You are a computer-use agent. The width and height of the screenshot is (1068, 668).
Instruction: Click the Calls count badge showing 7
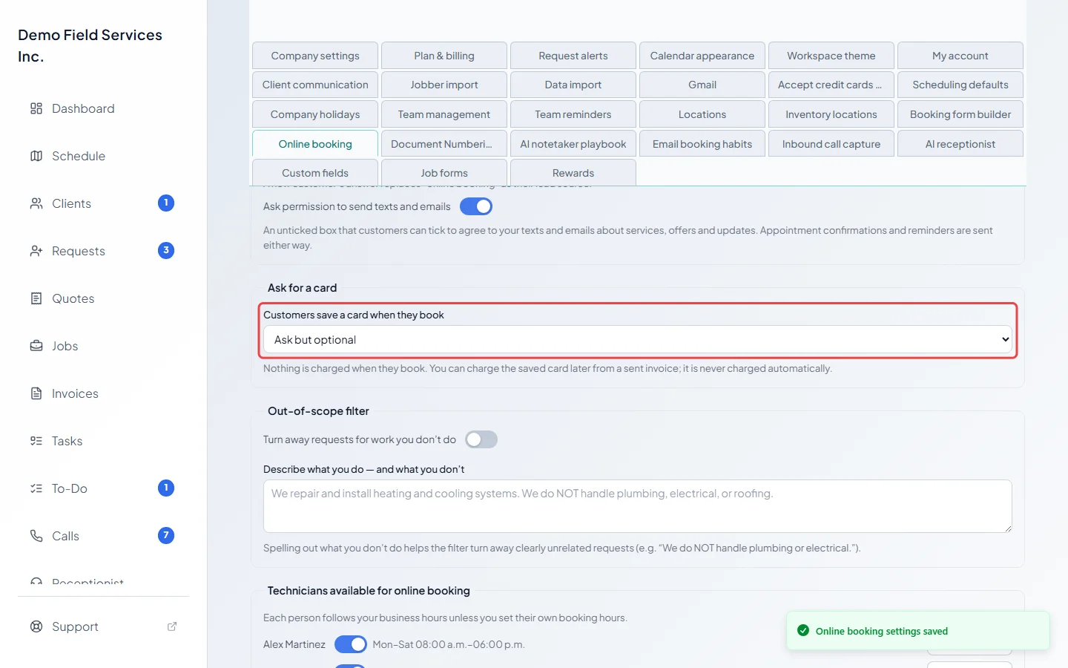click(x=166, y=535)
